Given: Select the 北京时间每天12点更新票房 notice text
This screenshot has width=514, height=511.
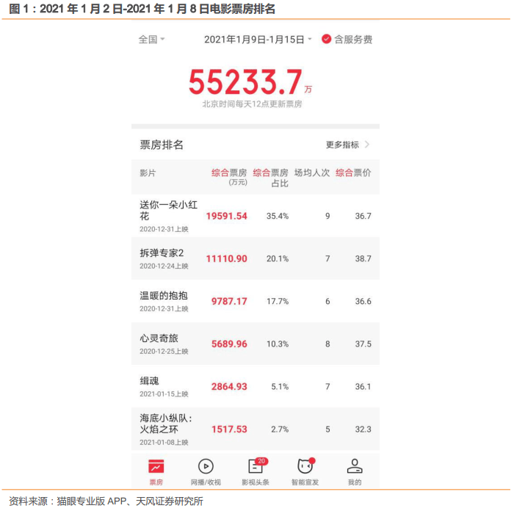Looking at the screenshot, I should [252, 104].
